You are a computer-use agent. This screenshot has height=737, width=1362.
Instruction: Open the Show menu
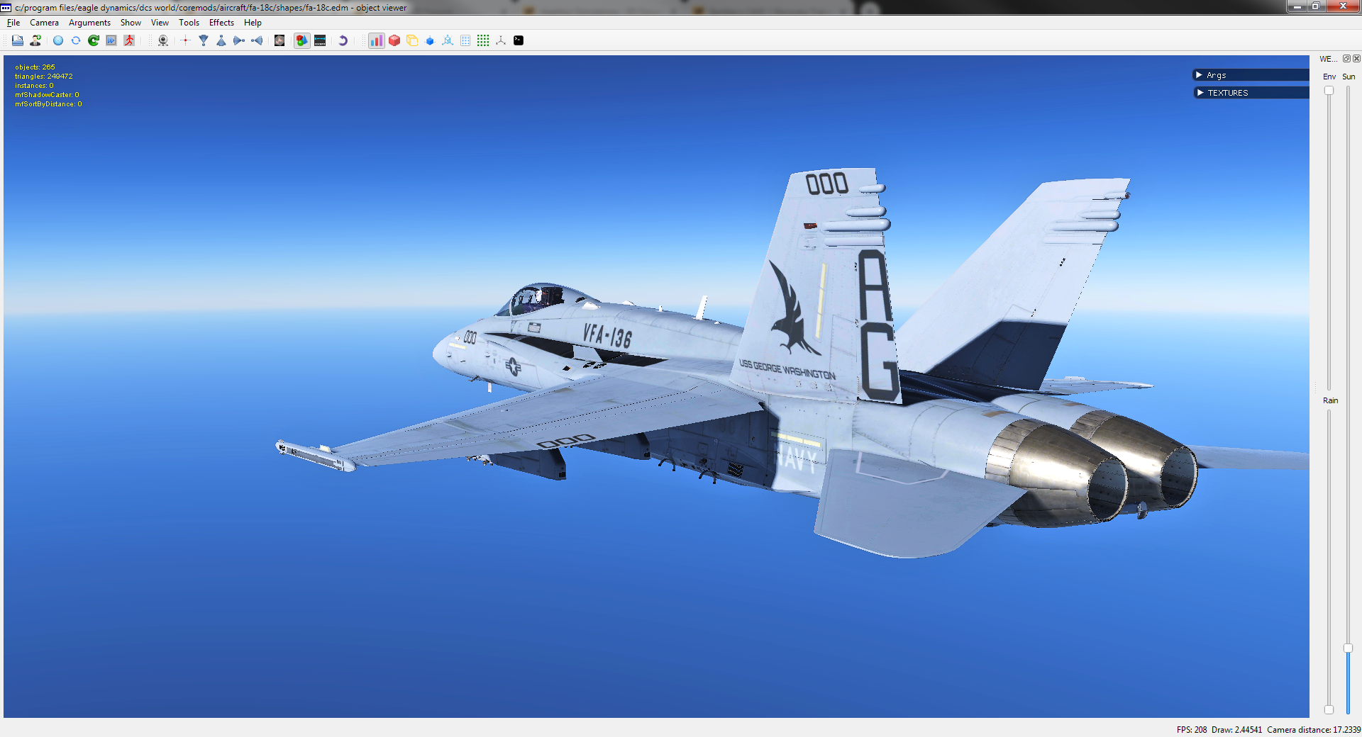[131, 23]
